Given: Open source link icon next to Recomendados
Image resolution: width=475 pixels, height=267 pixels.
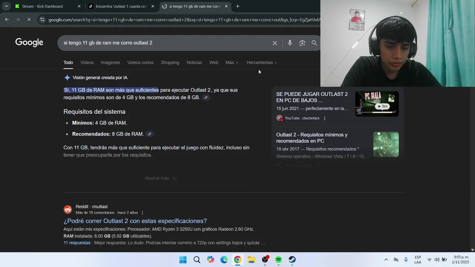Looking at the screenshot, I should click(x=149, y=134).
